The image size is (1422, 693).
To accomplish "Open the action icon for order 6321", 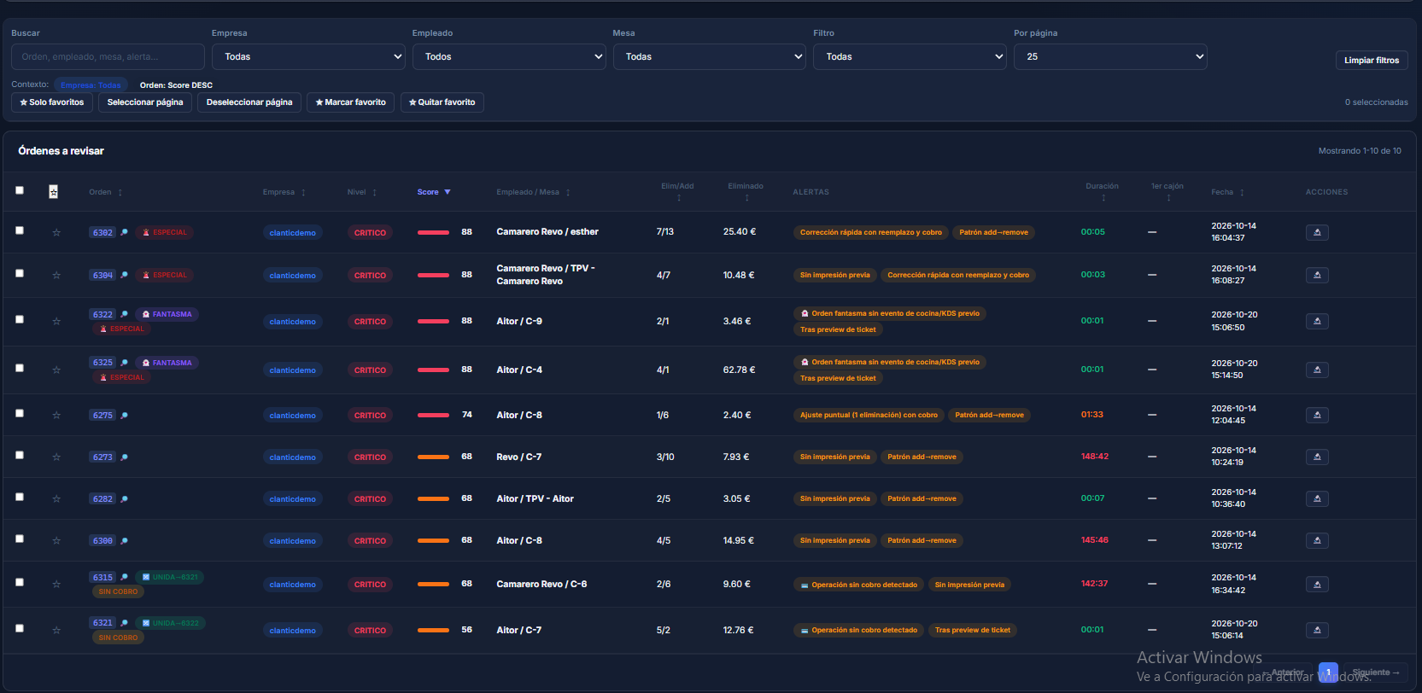I will click(1317, 630).
